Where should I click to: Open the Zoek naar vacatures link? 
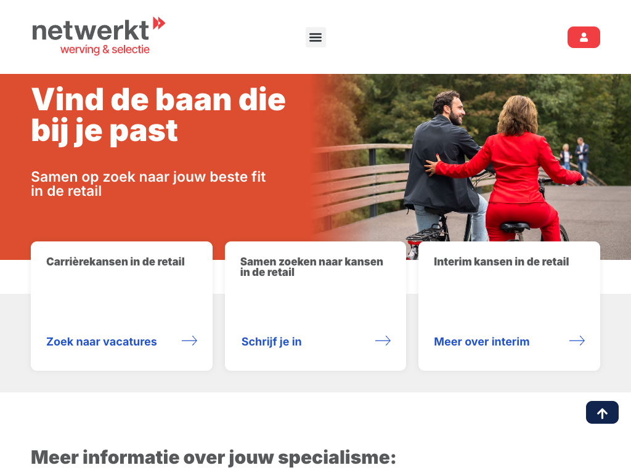click(102, 341)
